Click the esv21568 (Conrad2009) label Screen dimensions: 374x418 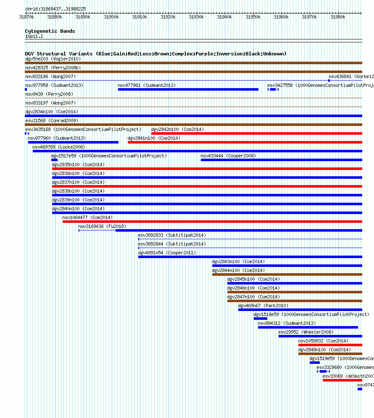52,120
